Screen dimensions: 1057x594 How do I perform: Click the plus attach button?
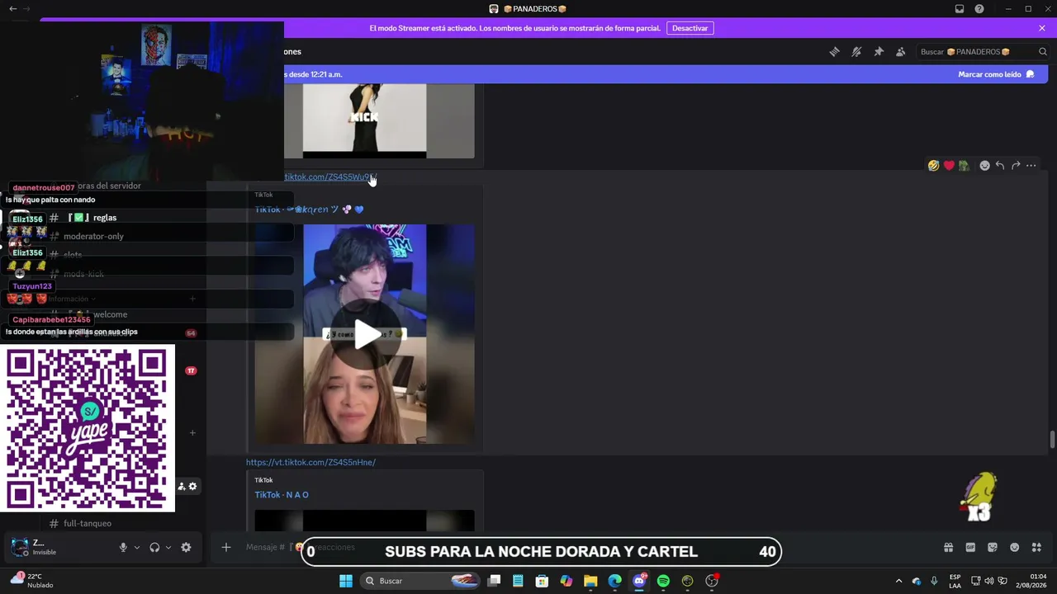point(225,547)
